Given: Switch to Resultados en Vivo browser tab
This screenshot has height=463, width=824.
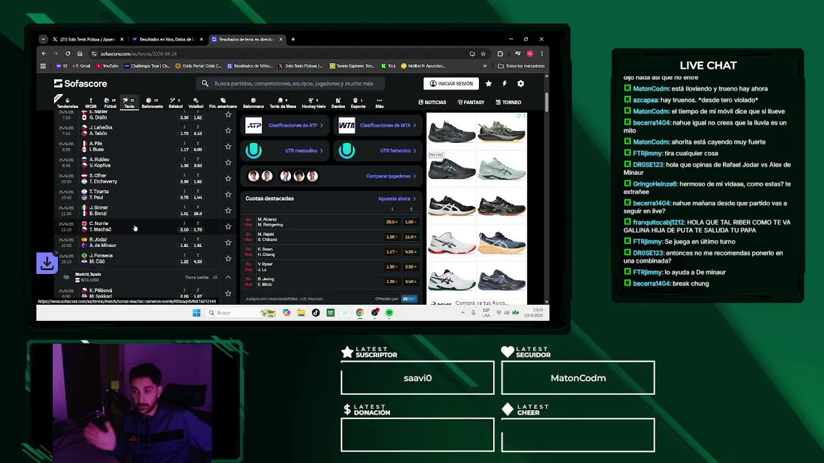Looking at the screenshot, I should (167, 39).
